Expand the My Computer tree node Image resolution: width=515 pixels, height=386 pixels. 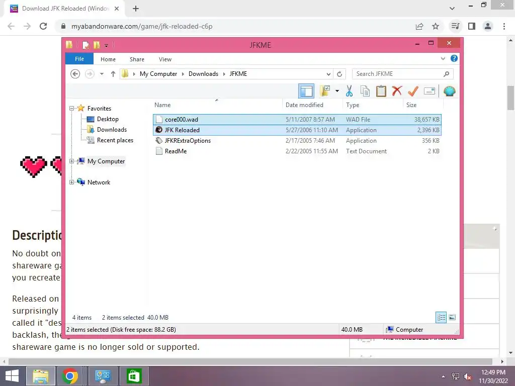(71, 161)
